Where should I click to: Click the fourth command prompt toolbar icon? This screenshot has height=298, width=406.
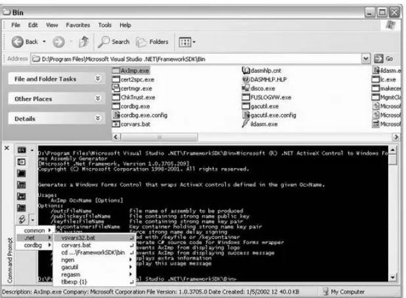pyautogui.click(x=22, y=184)
